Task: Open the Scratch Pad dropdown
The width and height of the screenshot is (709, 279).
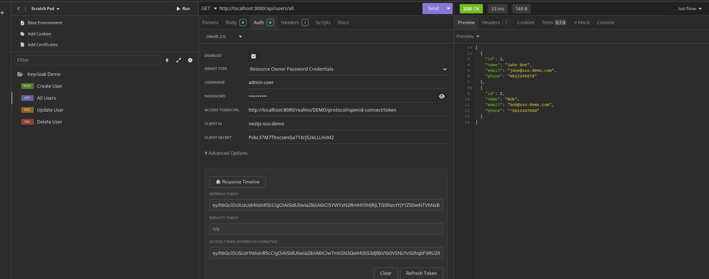Action: pos(45,9)
